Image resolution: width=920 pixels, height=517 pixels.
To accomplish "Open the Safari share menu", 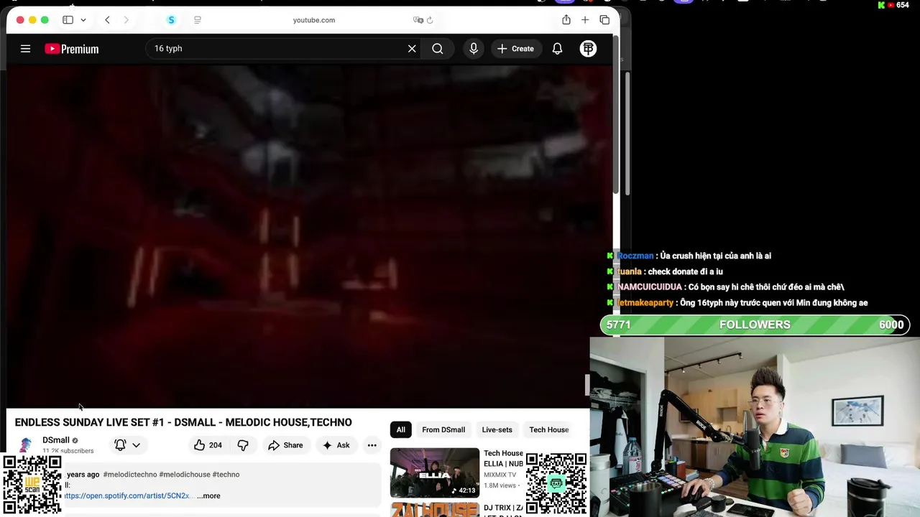I will tap(566, 20).
